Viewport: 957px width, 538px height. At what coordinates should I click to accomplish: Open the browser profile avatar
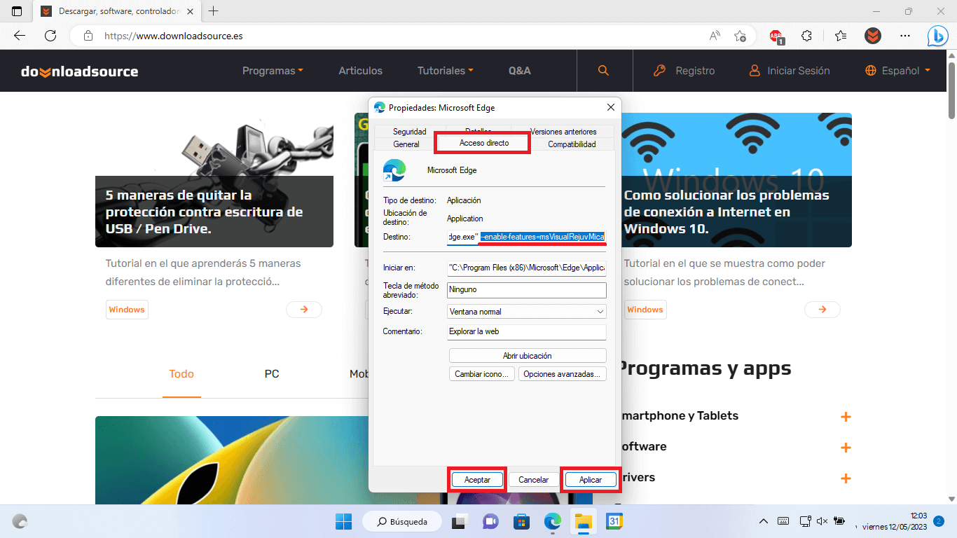point(873,36)
